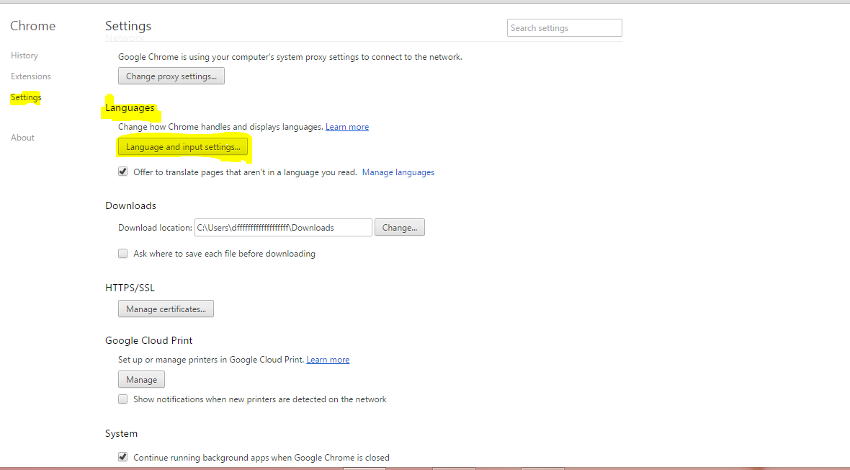Select Settings in the left sidebar
The width and height of the screenshot is (850, 470).
(26, 97)
